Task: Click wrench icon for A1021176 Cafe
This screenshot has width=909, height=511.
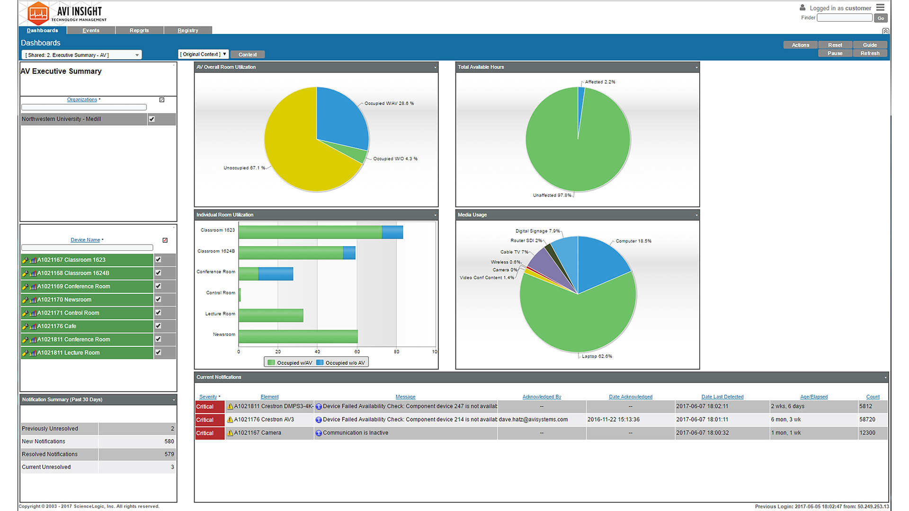Action: point(25,326)
